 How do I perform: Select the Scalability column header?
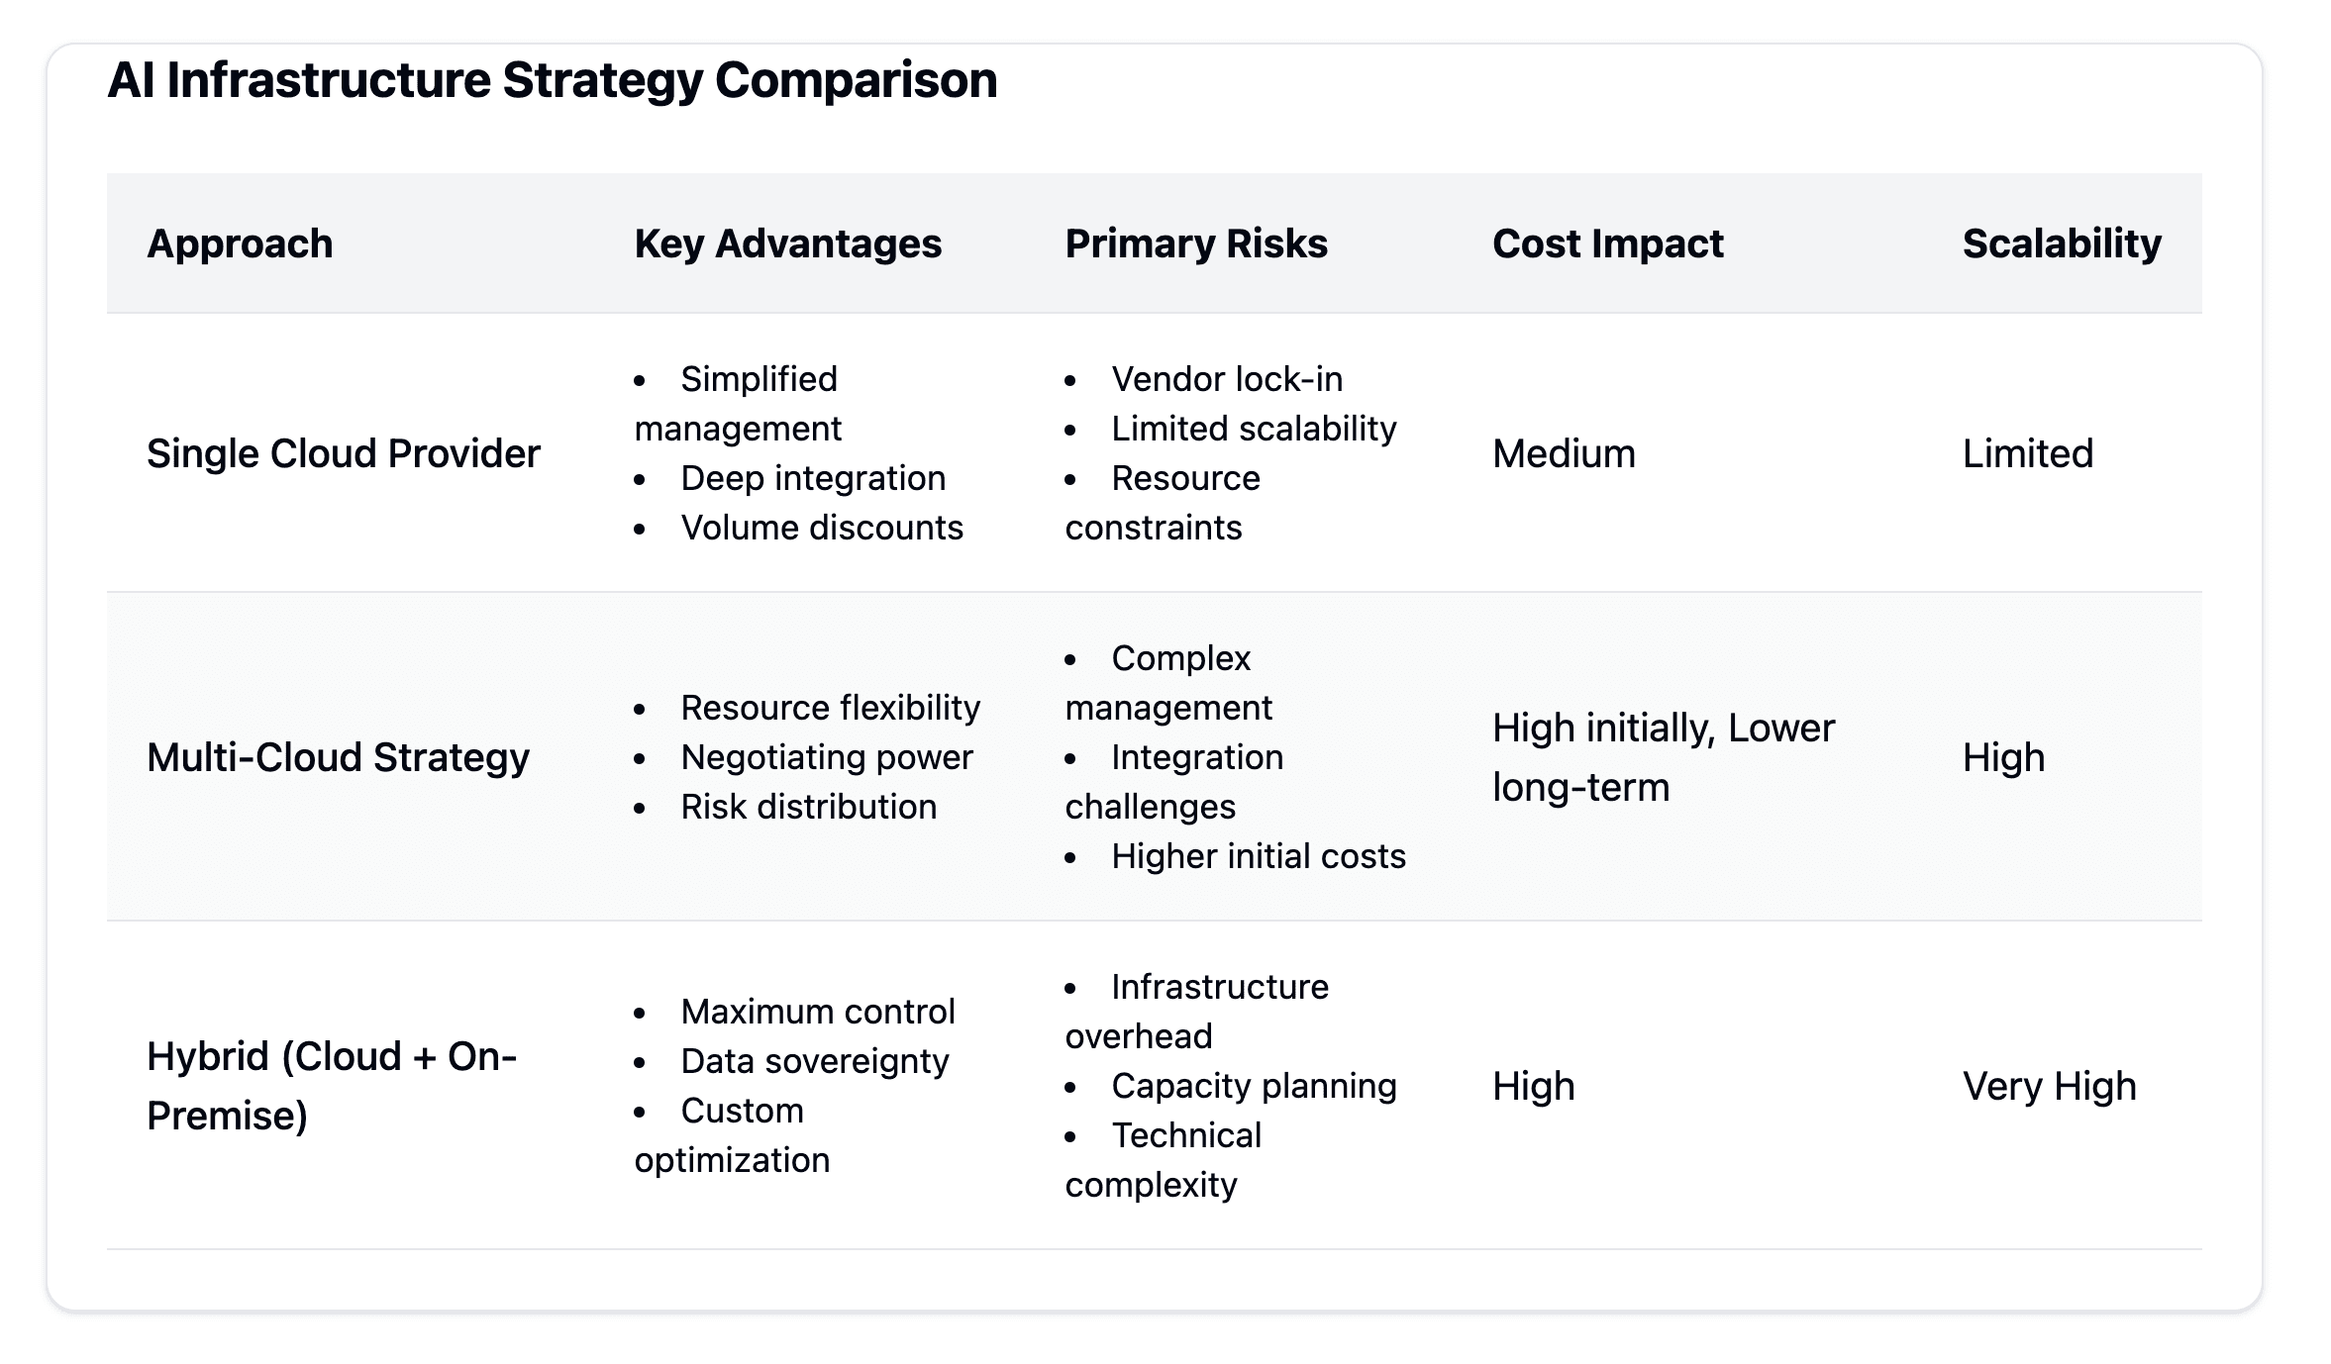point(2062,244)
